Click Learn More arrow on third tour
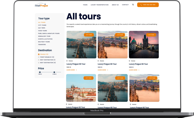 [139, 70]
